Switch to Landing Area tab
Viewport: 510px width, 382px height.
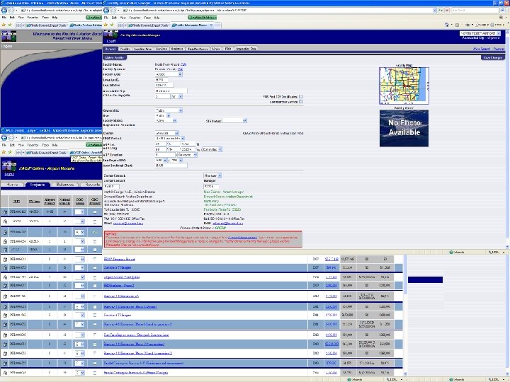(143, 49)
